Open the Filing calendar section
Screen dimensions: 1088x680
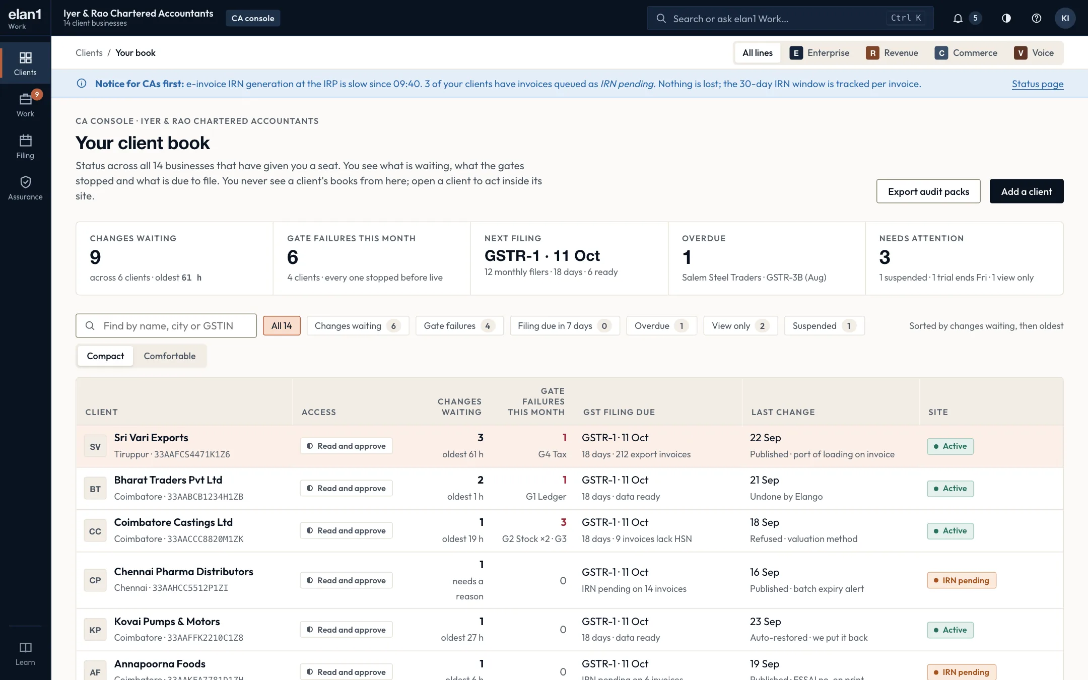pos(25,147)
